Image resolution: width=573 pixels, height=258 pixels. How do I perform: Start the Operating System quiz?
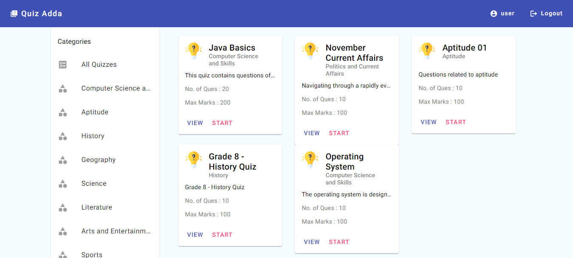pos(339,242)
